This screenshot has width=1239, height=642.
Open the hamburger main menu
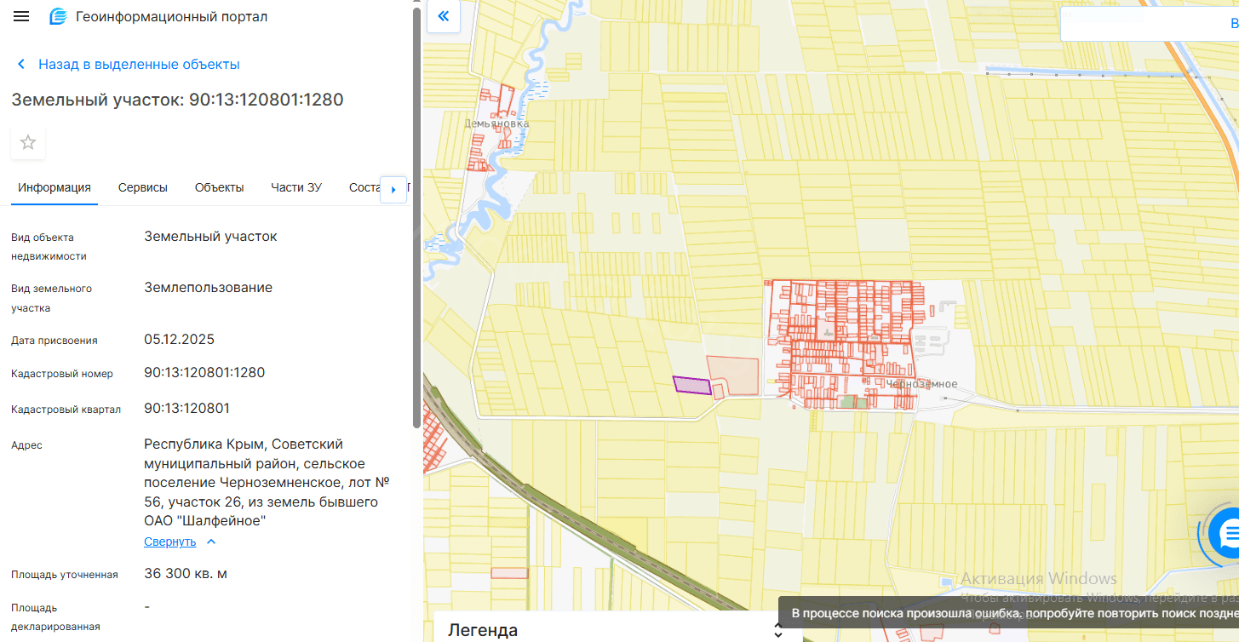tap(21, 17)
